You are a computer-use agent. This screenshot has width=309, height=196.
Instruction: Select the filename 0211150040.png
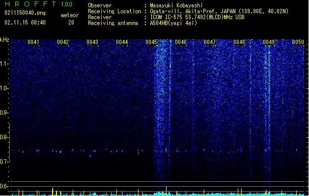click(25, 13)
